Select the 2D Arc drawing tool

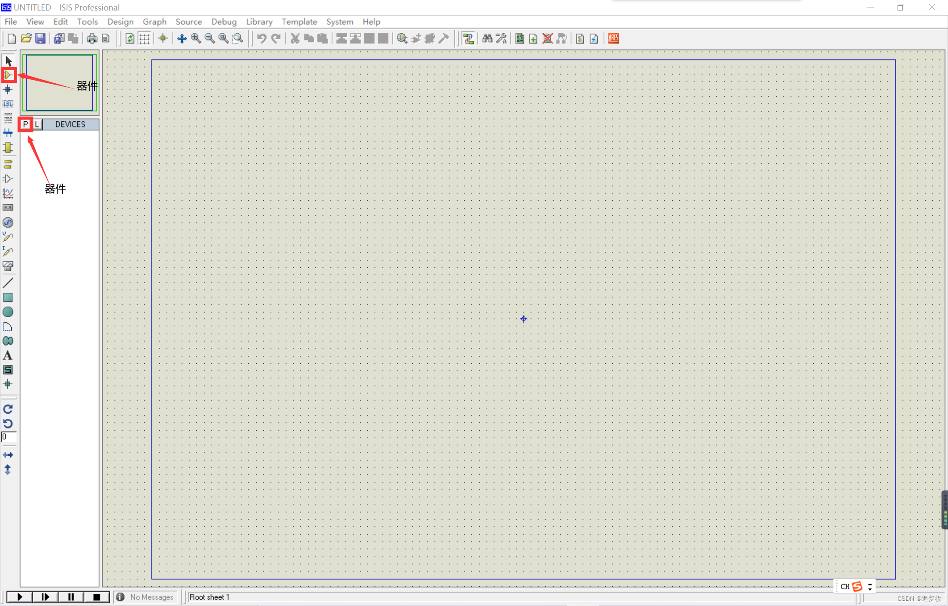pyautogui.click(x=8, y=326)
